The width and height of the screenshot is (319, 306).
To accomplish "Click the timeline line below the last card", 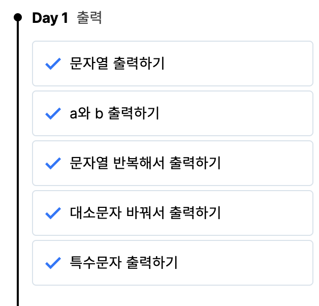I will [x=18, y=297].
